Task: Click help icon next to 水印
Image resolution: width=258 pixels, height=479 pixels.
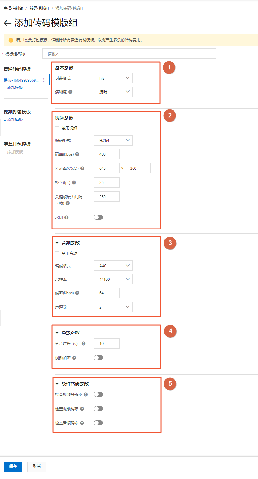Action: (66, 218)
